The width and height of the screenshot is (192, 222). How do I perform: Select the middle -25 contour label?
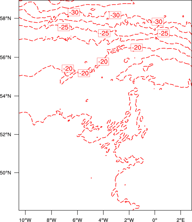tap(104, 33)
